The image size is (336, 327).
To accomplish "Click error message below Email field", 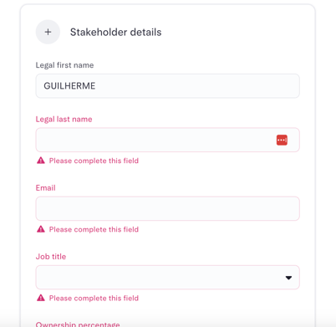I will (94, 229).
